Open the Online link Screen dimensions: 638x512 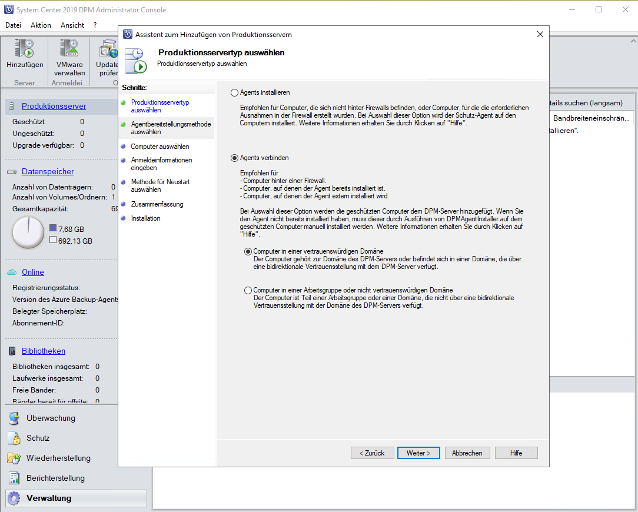(33, 272)
